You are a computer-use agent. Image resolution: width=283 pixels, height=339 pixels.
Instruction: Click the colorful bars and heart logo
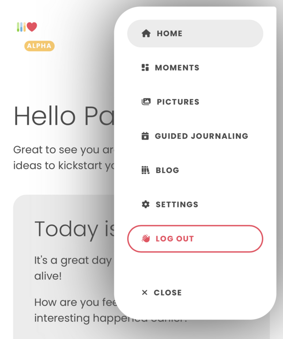click(x=27, y=27)
